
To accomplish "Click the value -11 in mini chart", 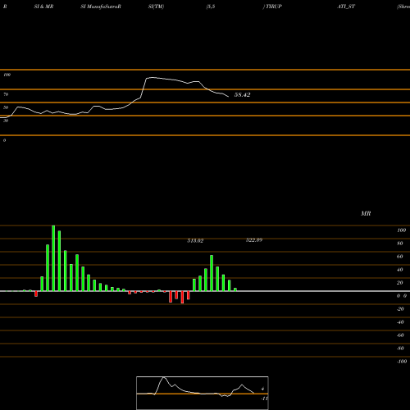I will [x=264, y=399].
